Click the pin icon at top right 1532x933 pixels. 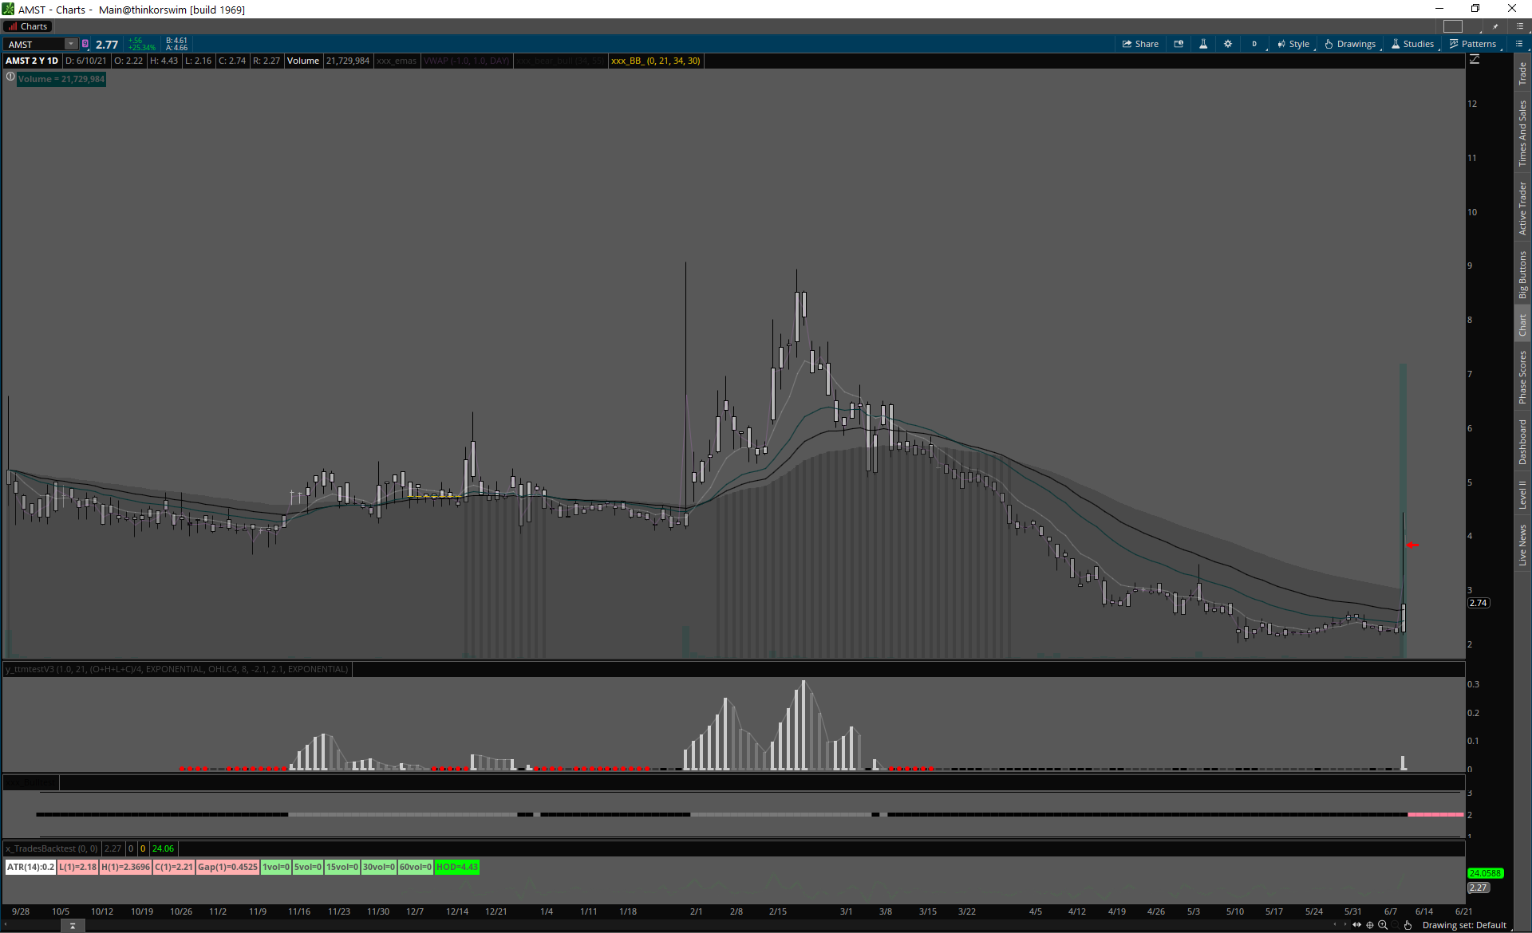pos(1495,26)
